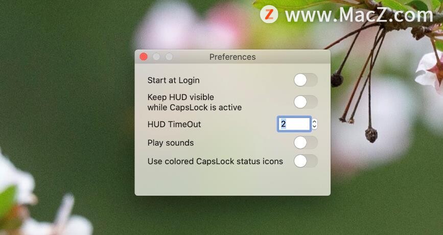
Task: Click the while CapsLock is active text line
Action: tap(195, 108)
